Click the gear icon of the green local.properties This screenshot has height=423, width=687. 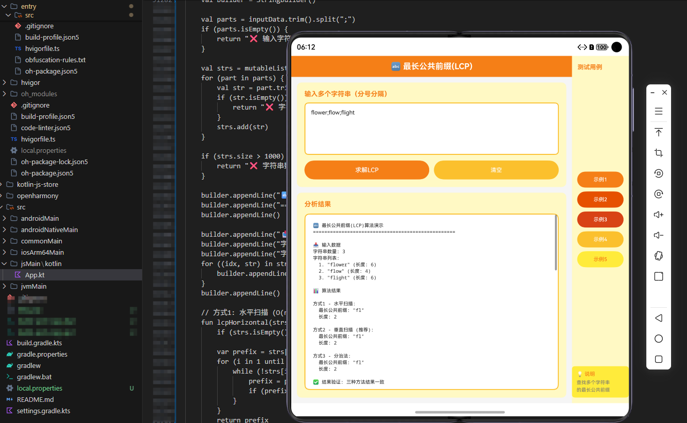pos(9,388)
